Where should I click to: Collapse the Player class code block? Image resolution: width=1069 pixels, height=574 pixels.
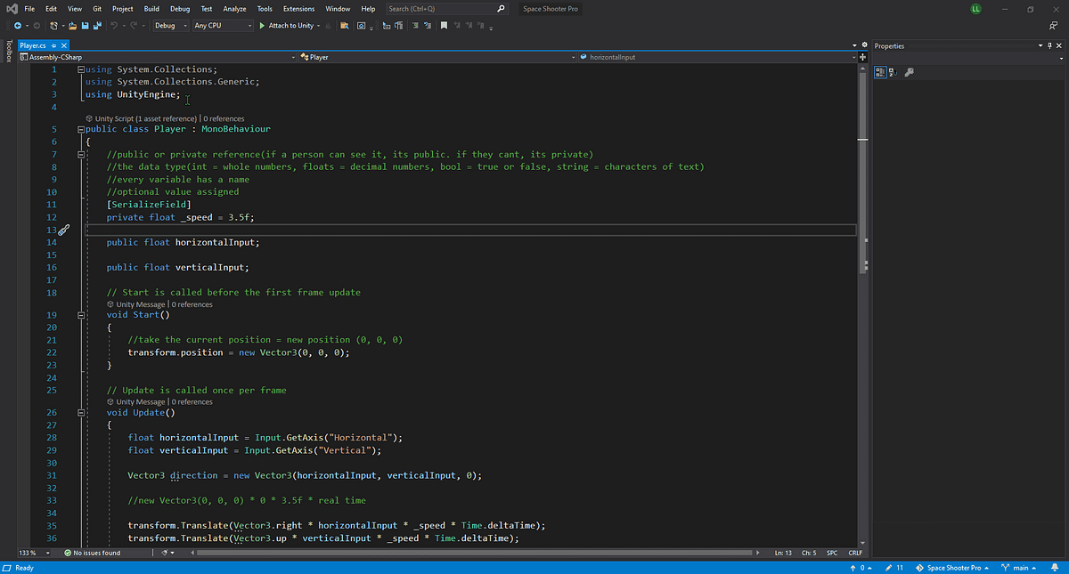tap(81, 129)
